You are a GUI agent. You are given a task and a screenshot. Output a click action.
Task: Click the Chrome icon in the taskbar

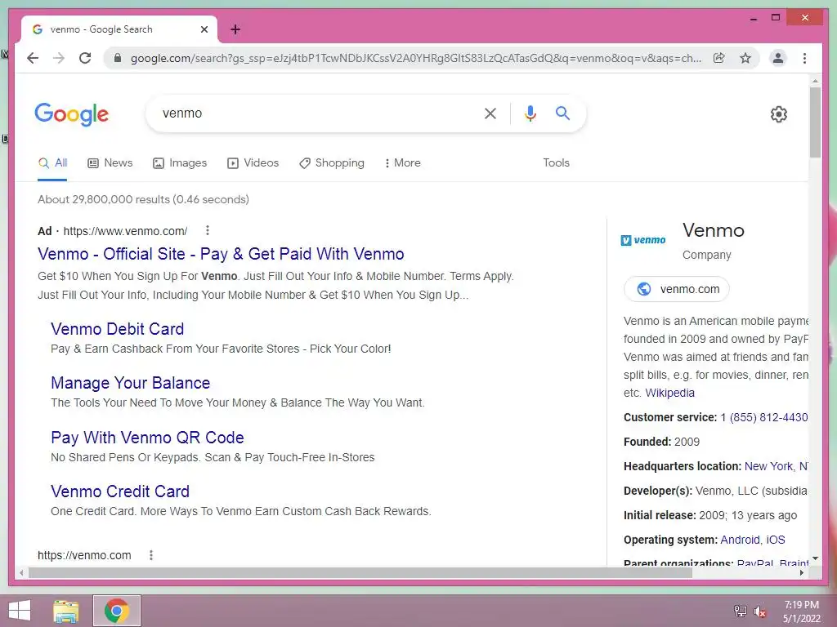point(116,611)
